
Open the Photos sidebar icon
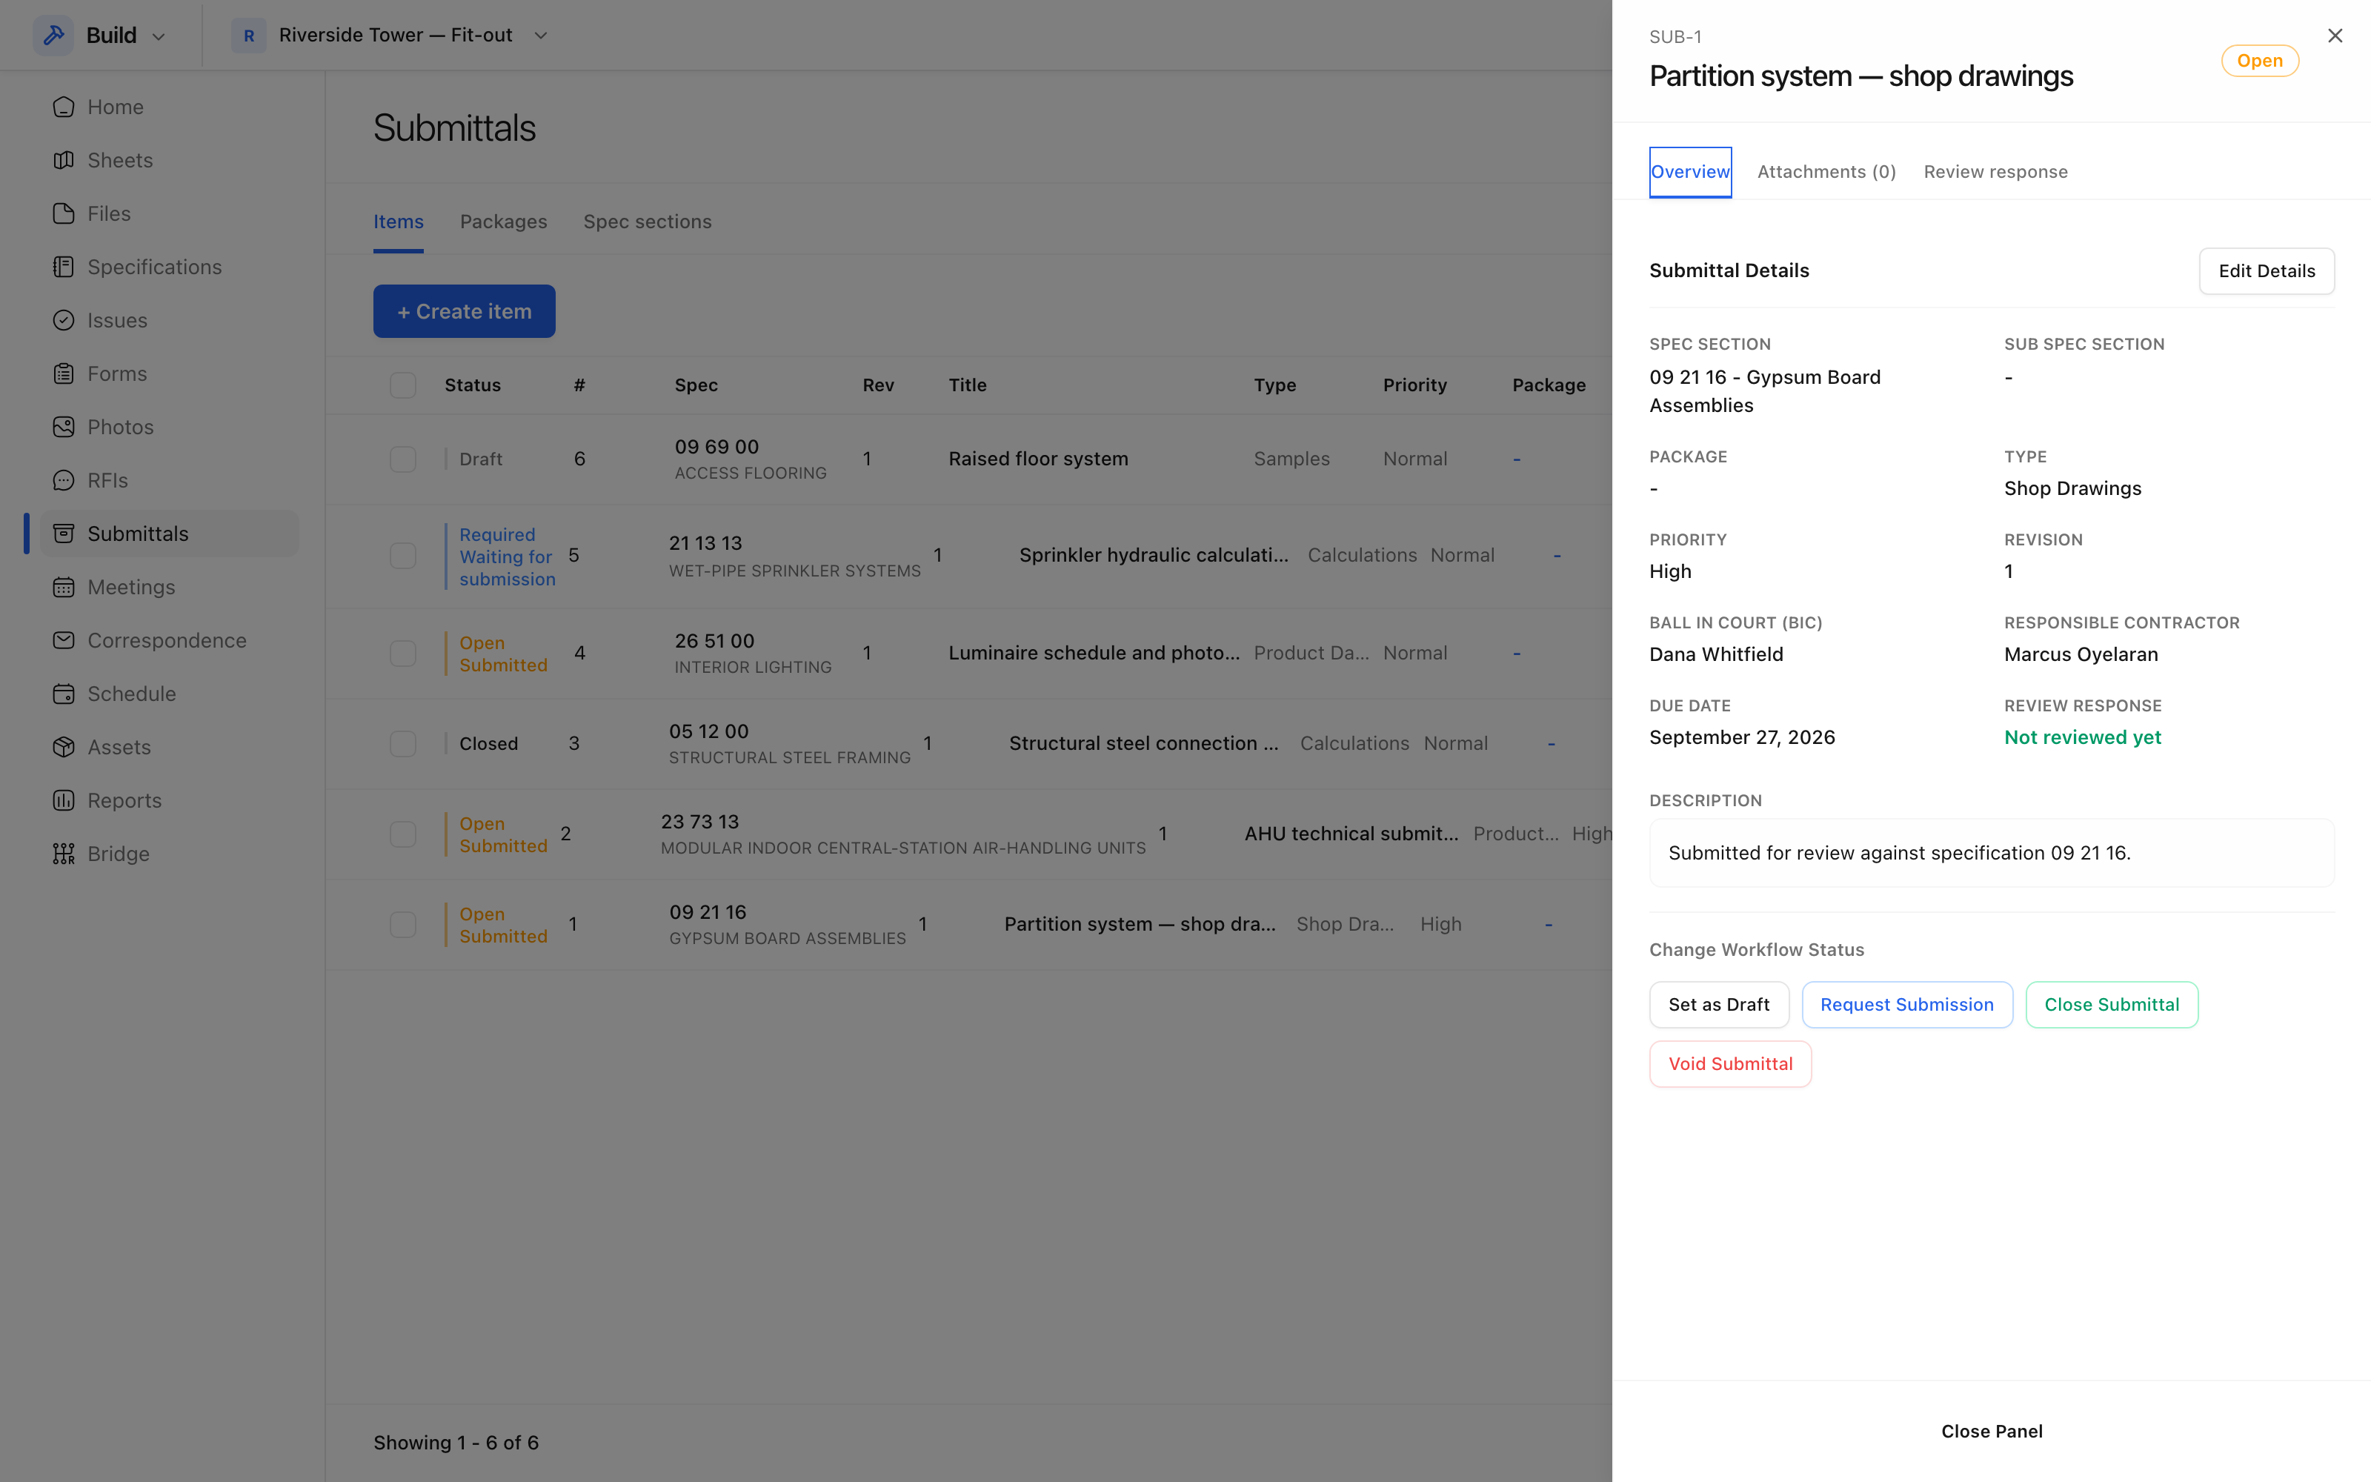coord(64,426)
